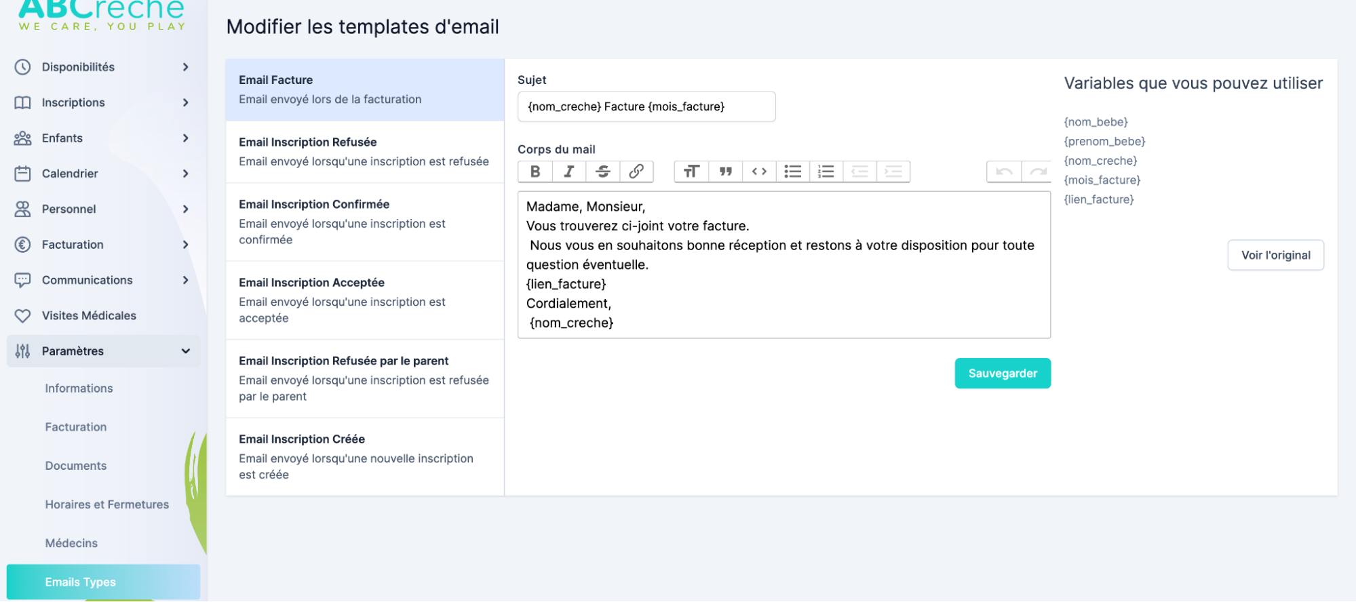Apply italic formatting in the mail body toolbar

(569, 172)
